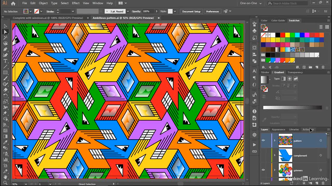Open the Actions panel play icon
The height and width of the screenshot is (186, 332).
click(254, 145)
